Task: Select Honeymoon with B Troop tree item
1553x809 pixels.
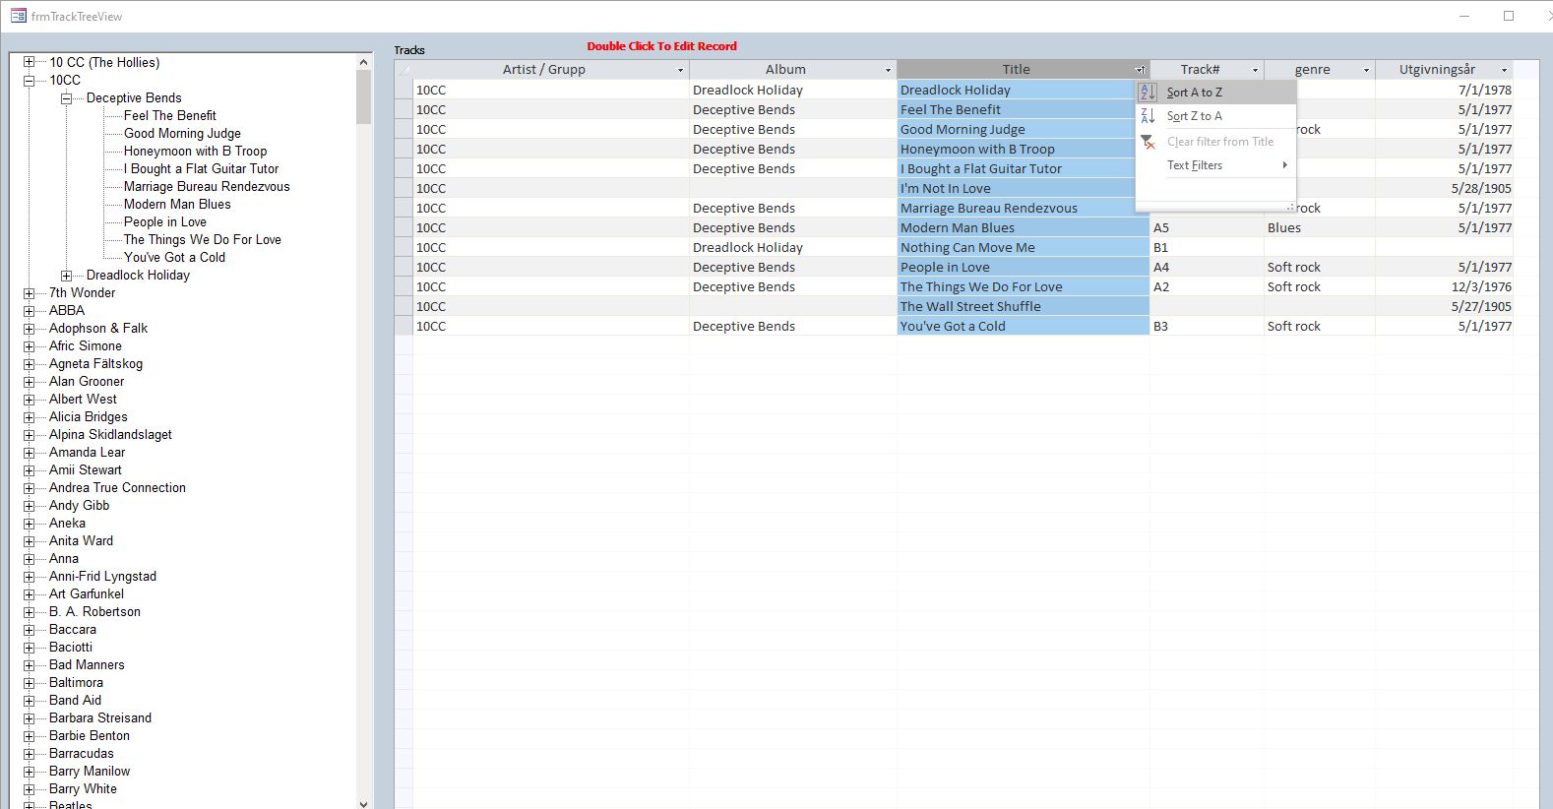Action: [x=195, y=151]
